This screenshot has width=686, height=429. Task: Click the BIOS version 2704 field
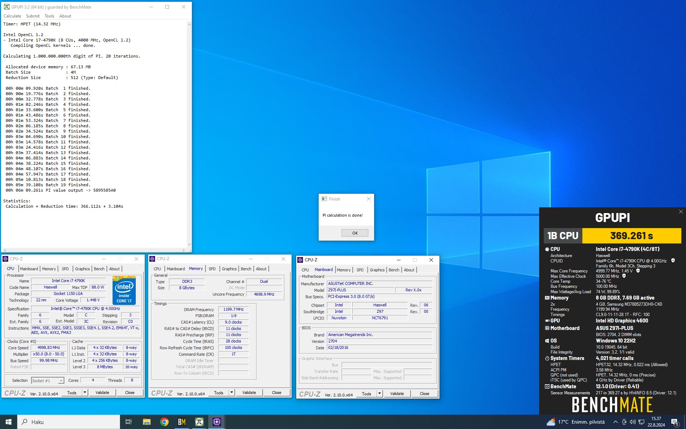point(379,341)
